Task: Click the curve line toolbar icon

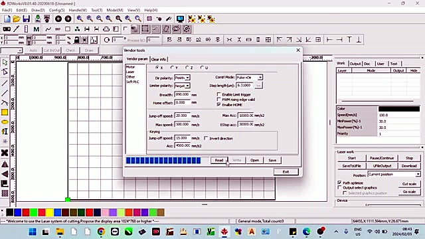Action: [48, 29]
